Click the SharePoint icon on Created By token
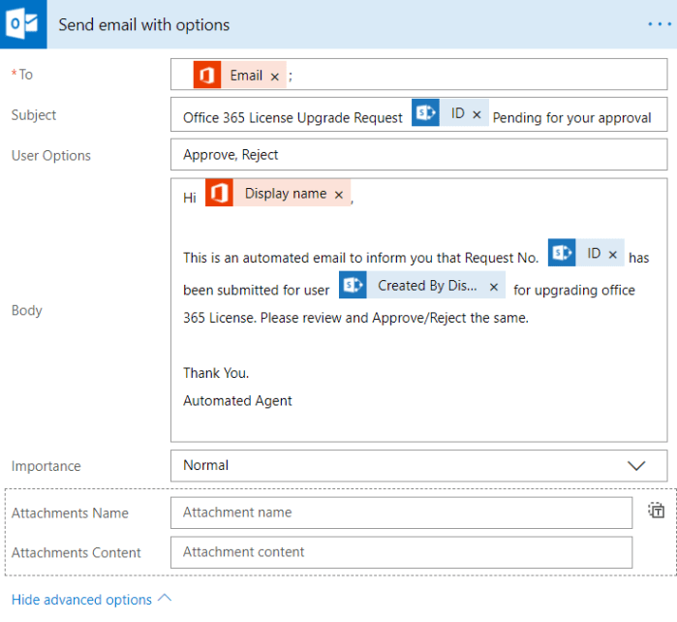Viewport: 677px width, 622px height. [x=353, y=286]
